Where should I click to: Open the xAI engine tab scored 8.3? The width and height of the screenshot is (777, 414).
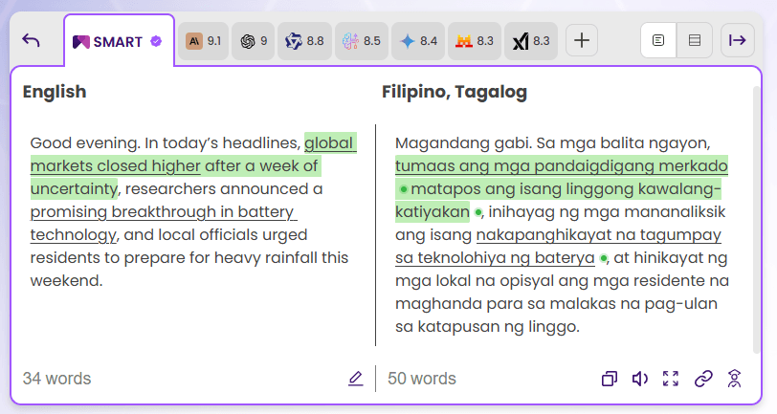(531, 41)
